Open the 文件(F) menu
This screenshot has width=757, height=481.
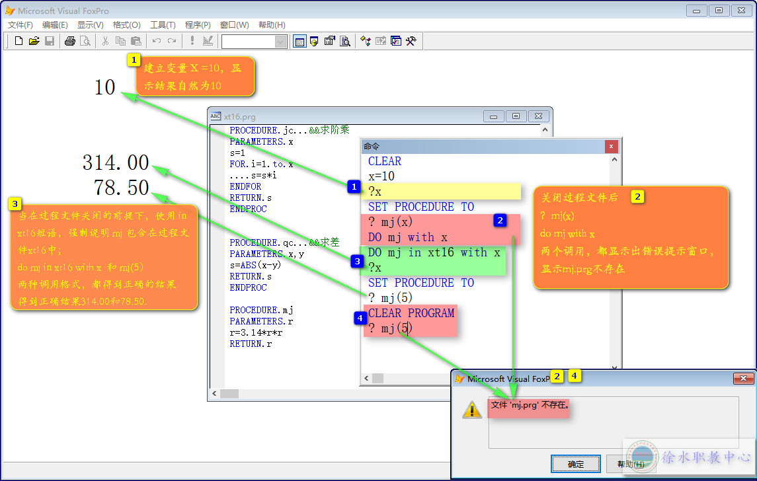[x=20, y=25]
